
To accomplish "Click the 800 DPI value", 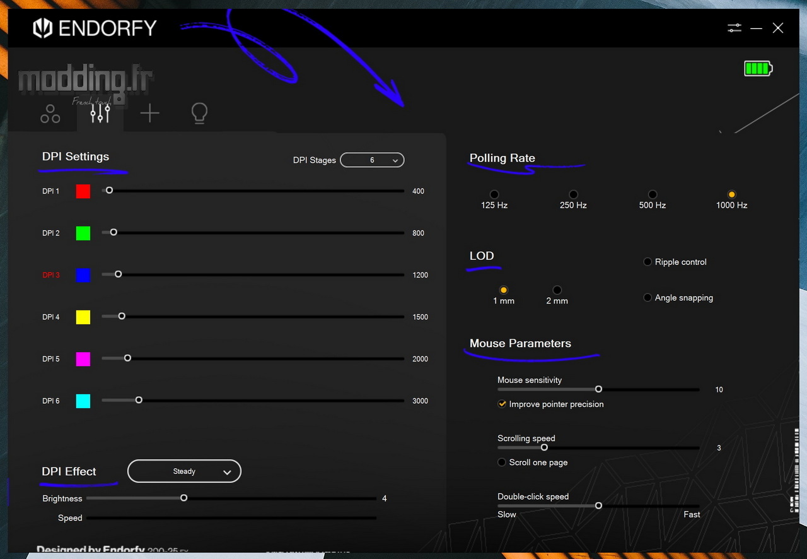I will pos(418,233).
